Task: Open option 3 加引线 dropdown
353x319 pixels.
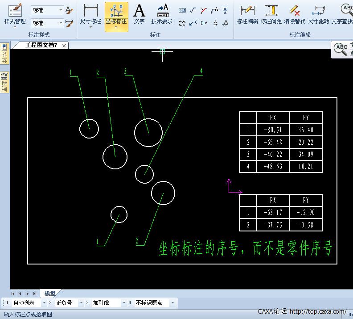Action: click(124, 303)
